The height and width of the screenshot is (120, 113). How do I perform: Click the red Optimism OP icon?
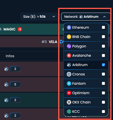(69, 93)
